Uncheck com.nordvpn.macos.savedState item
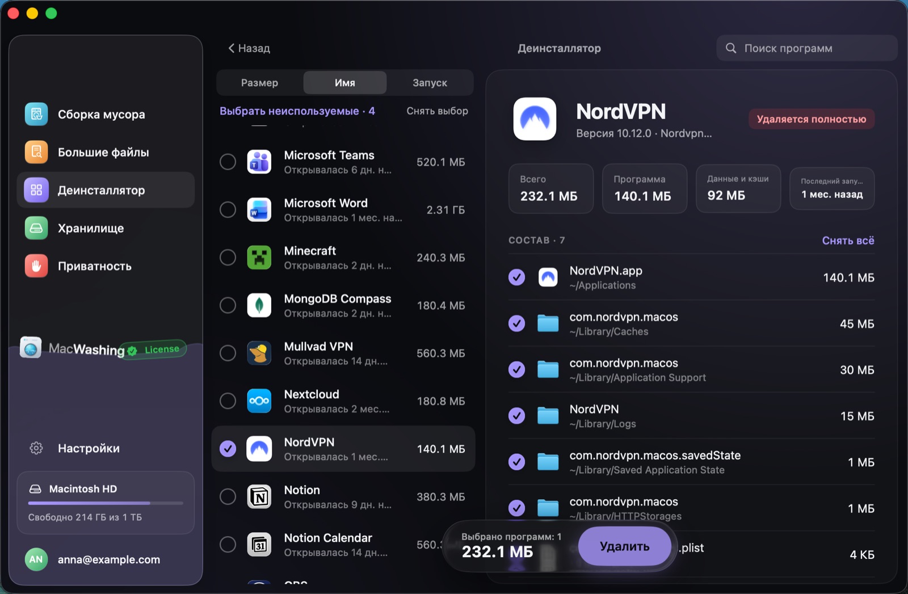This screenshot has height=594, width=908. click(x=516, y=462)
